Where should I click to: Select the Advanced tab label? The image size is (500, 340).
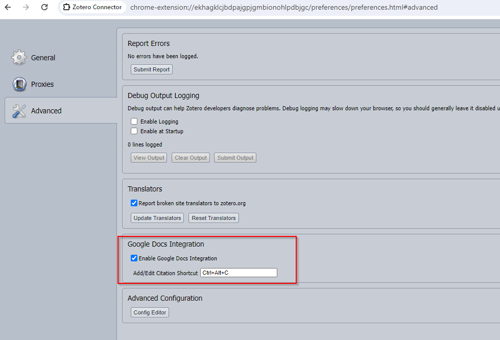46,111
